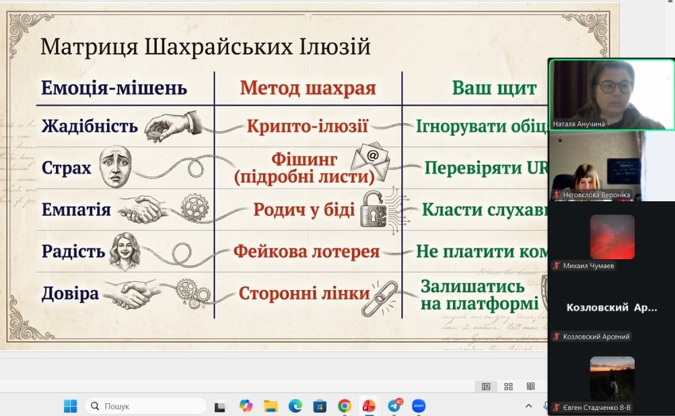Switch to Normal view in status bar

(486, 386)
